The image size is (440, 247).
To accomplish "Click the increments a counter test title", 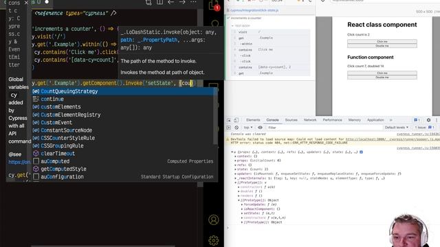I will coord(246,18).
